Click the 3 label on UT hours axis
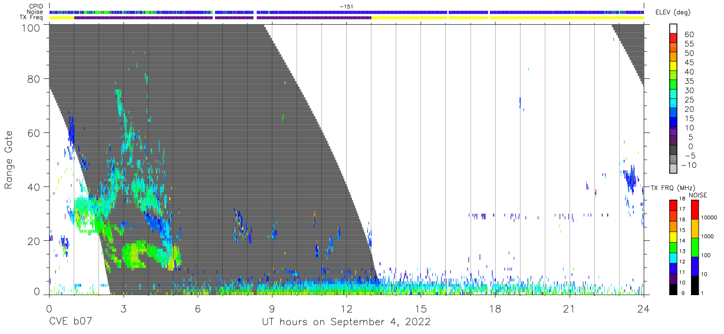 pos(123,308)
